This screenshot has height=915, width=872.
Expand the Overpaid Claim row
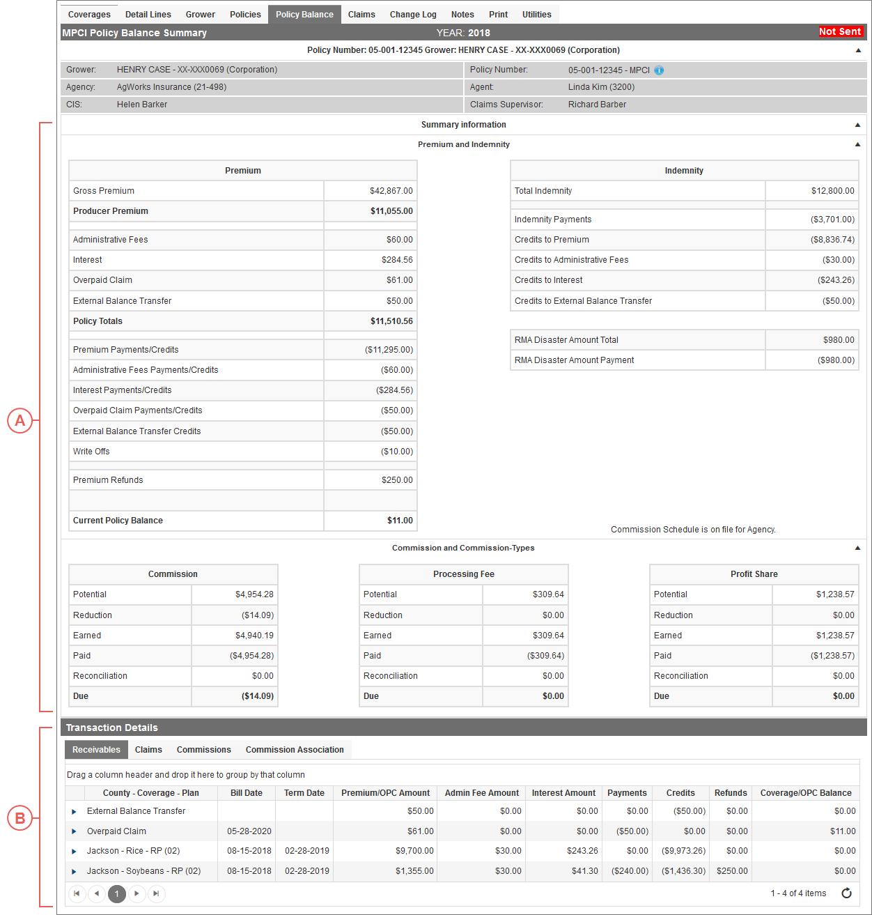74,831
